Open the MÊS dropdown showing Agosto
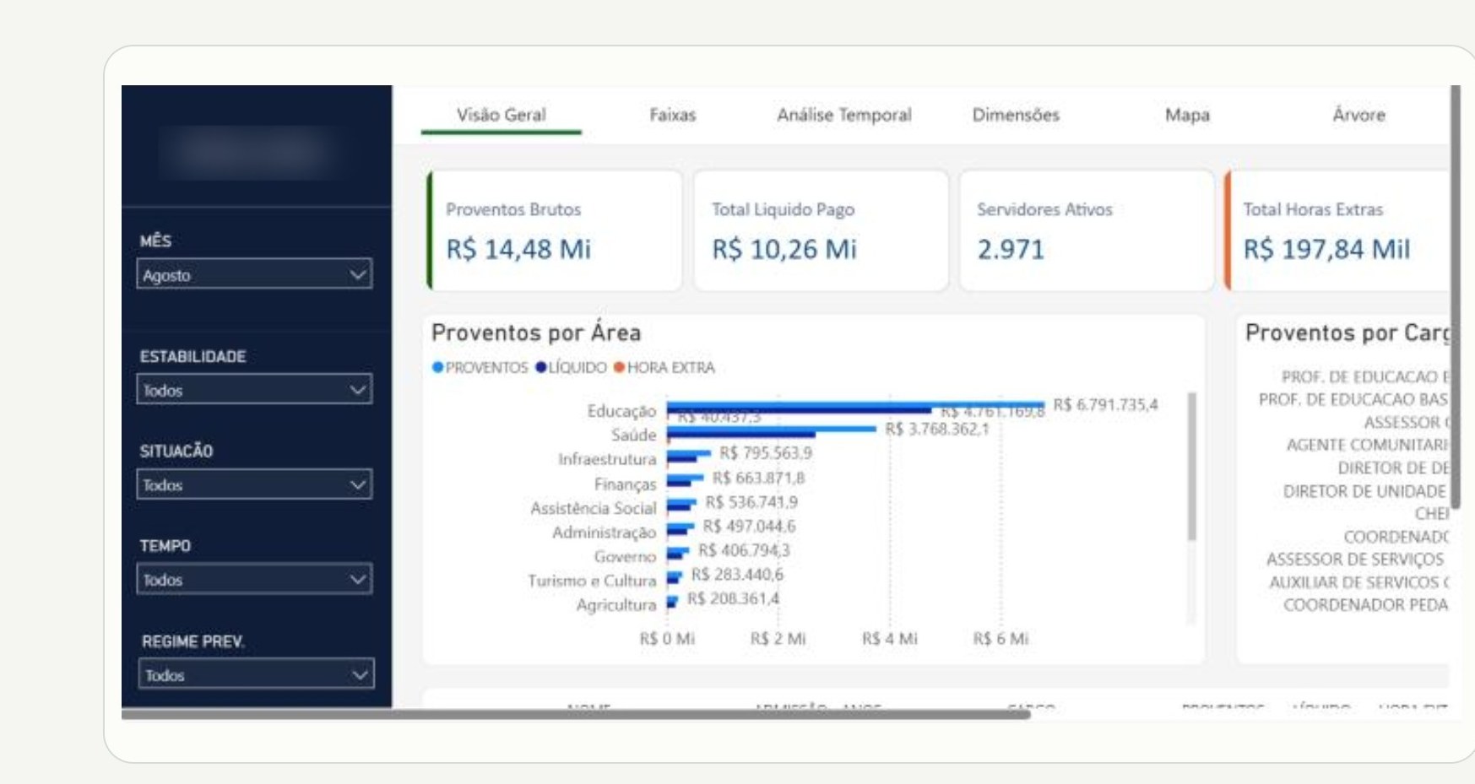1475x784 pixels. (254, 274)
